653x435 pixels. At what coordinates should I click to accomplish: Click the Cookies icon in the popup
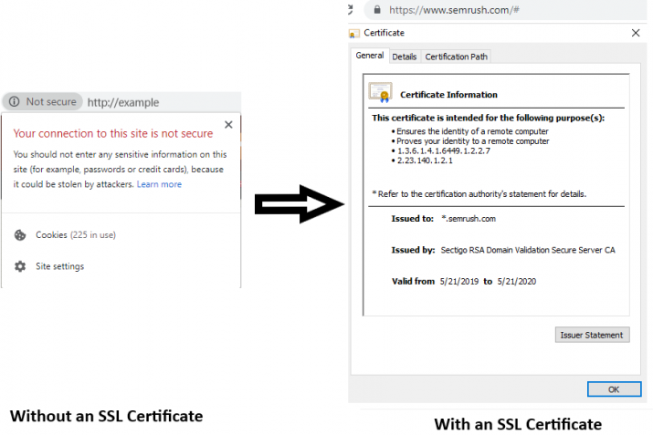[20, 235]
